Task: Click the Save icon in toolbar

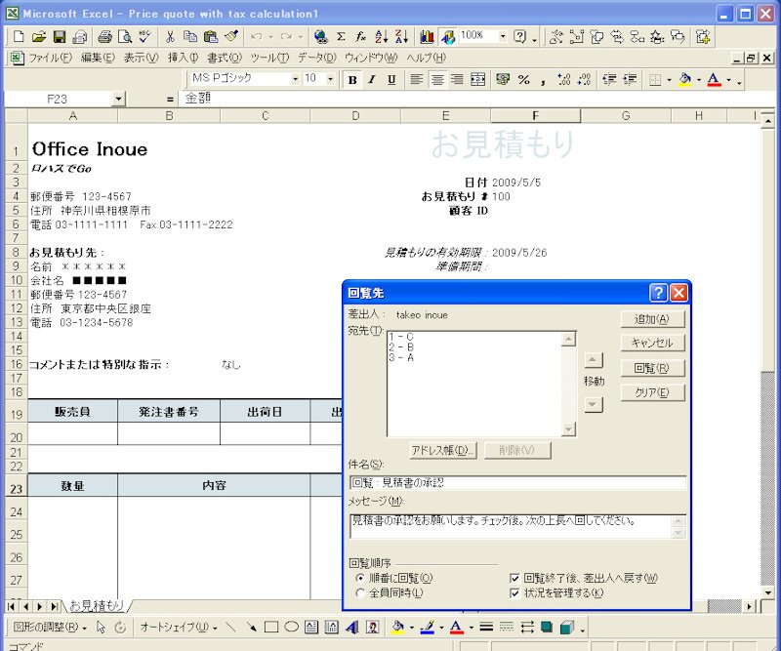Action: pos(60,36)
